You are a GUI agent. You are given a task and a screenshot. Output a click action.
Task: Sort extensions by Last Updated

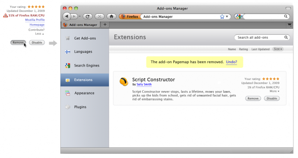coord(260,49)
